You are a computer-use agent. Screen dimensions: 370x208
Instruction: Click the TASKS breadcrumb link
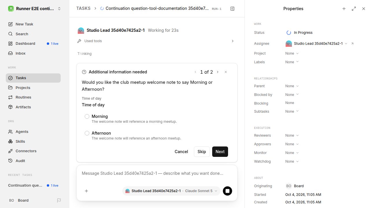coord(84,9)
